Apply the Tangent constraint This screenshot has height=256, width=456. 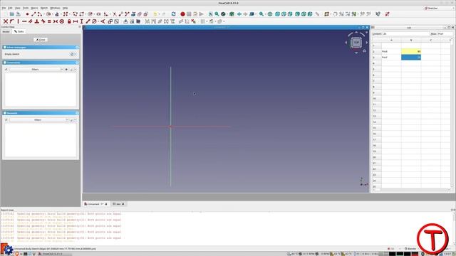click(x=43, y=21)
